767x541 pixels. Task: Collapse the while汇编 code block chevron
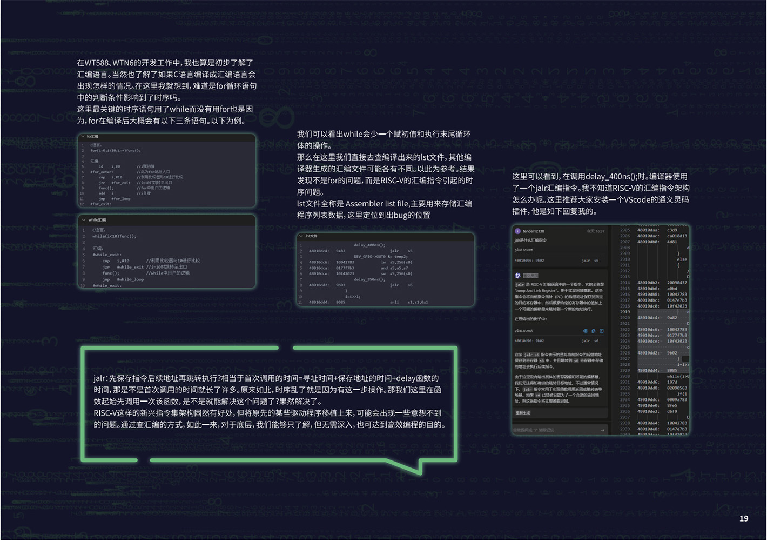click(x=84, y=220)
